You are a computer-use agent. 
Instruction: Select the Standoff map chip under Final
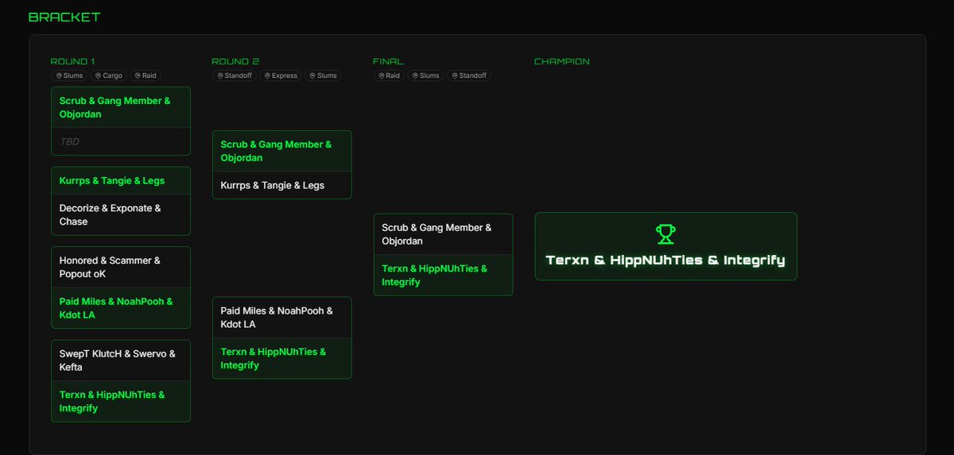(x=468, y=75)
